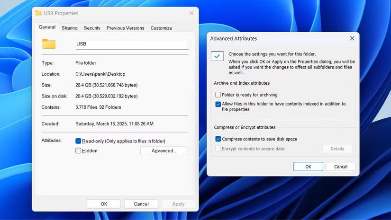Toggle the Read-only attribute checkbox
This screenshot has height=220, width=391.
click(78, 141)
